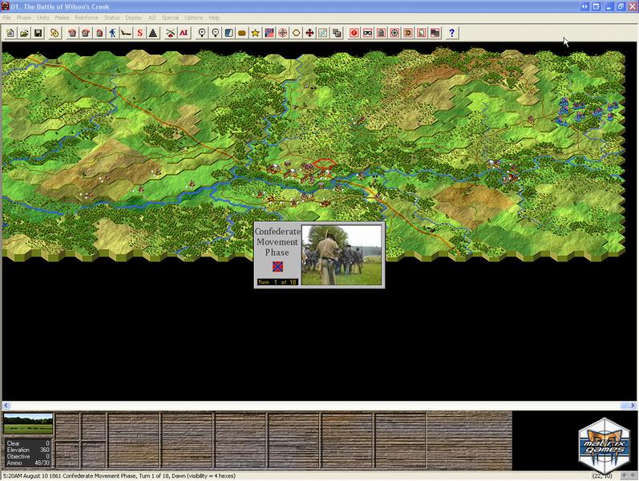Image resolution: width=639 pixels, height=481 pixels.
Task: Expand the Display menu
Action: click(x=134, y=18)
